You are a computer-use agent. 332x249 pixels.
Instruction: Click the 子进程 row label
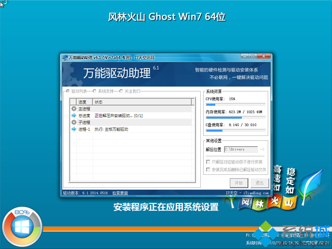(84, 122)
